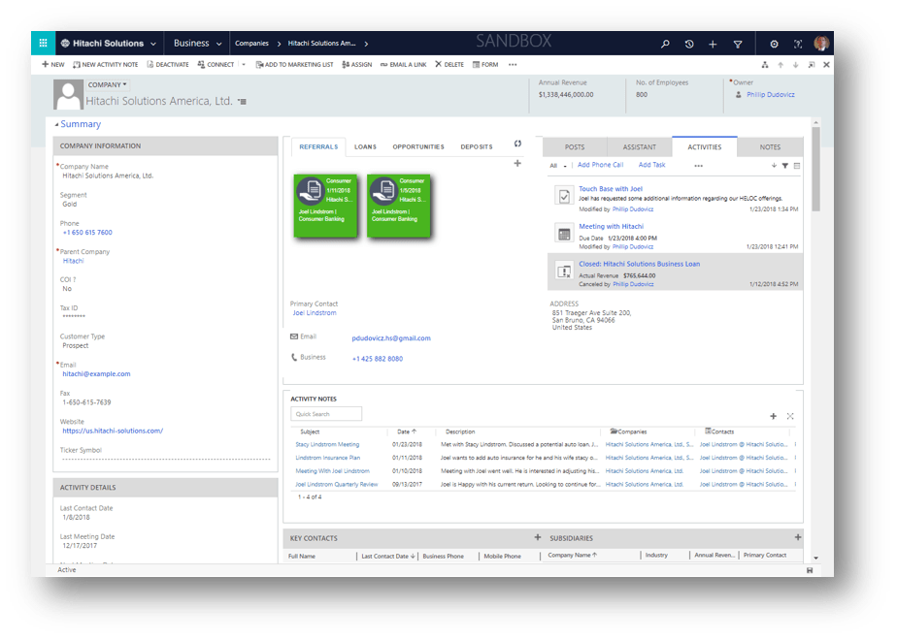
Task: Go to the next record with the down arrow
Action: (x=795, y=65)
